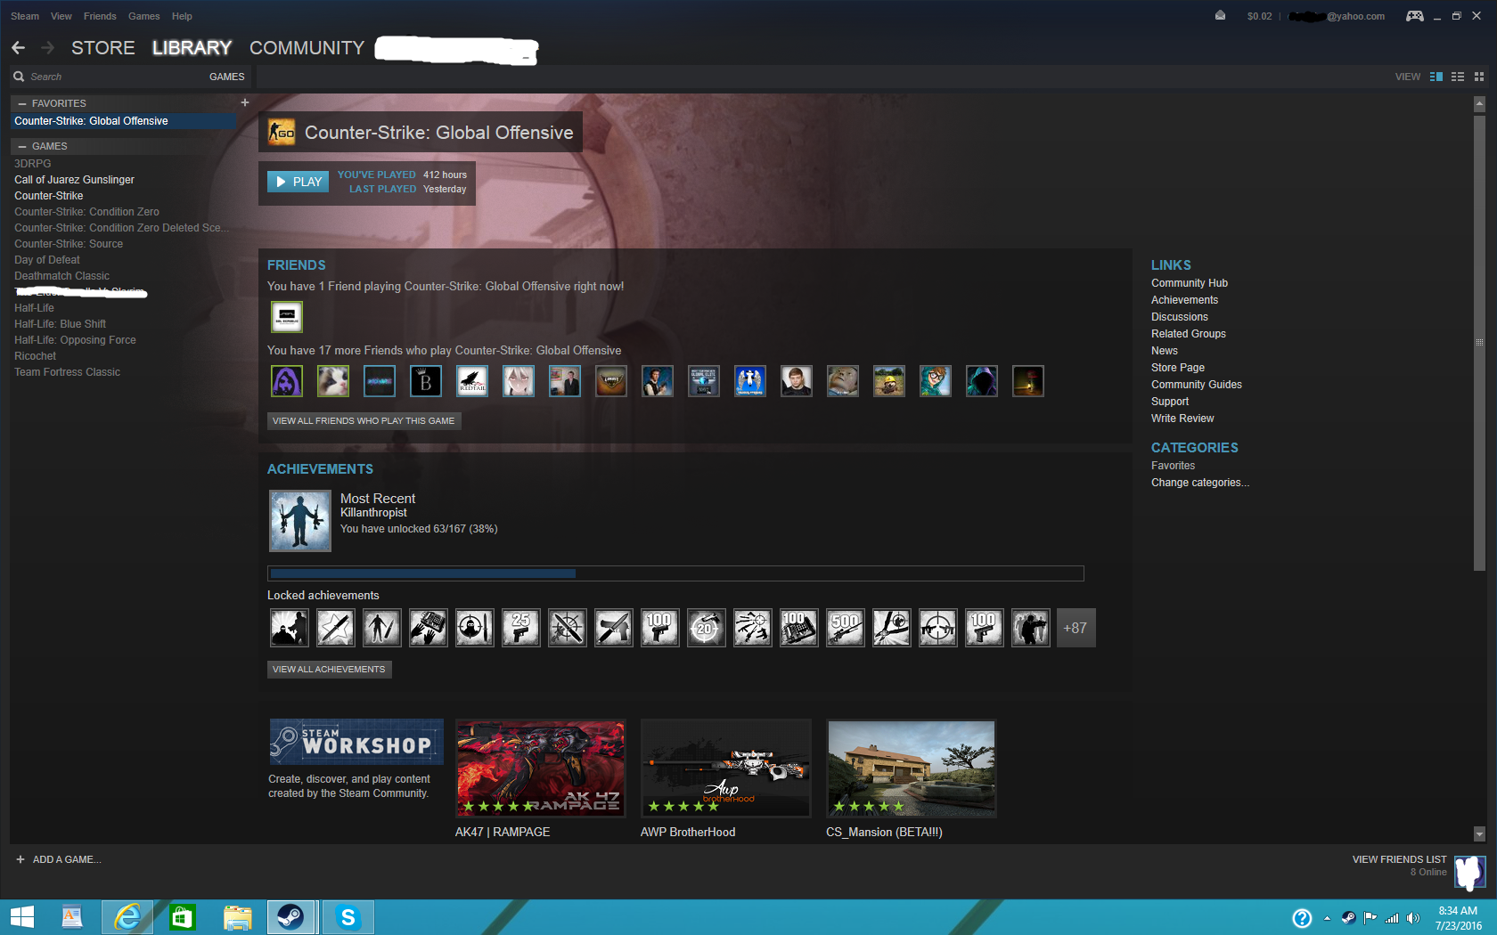Open avatar of friend currently playing
Viewport: 1497px width, 935px height.
(287, 316)
